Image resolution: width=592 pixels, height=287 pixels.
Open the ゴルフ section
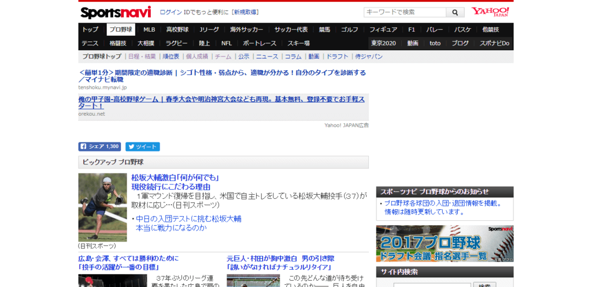[350, 30]
